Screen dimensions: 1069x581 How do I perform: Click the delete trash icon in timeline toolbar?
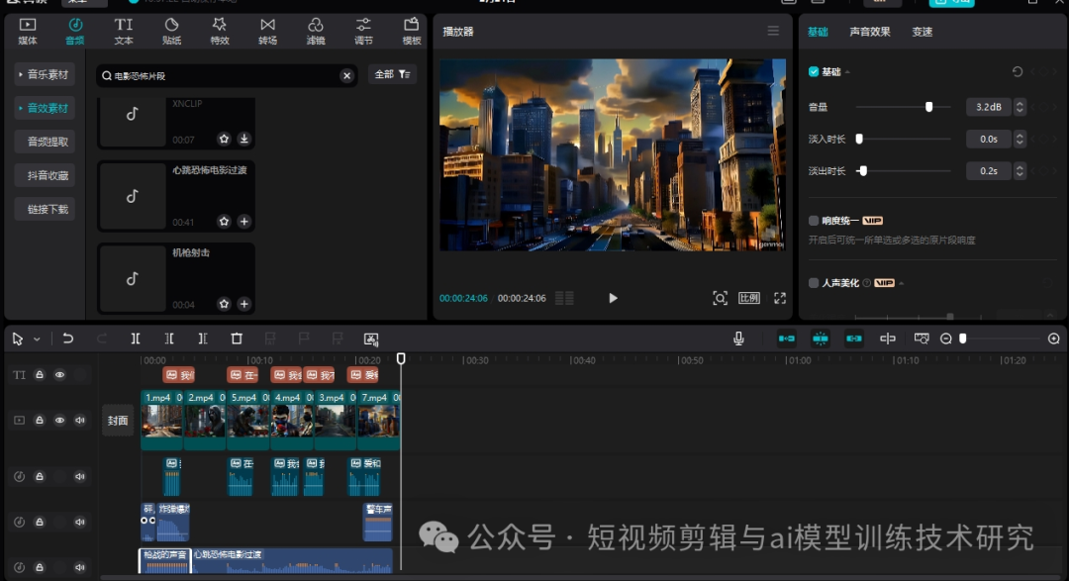tap(237, 339)
